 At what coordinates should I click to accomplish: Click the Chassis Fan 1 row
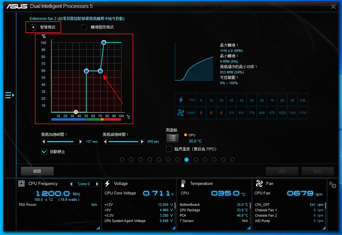click(x=289, y=210)
